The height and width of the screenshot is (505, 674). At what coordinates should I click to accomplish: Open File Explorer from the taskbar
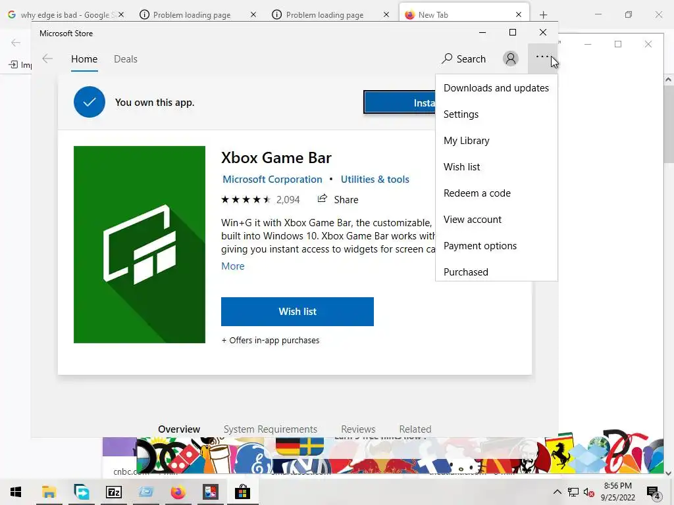click(x=49, y=492)
